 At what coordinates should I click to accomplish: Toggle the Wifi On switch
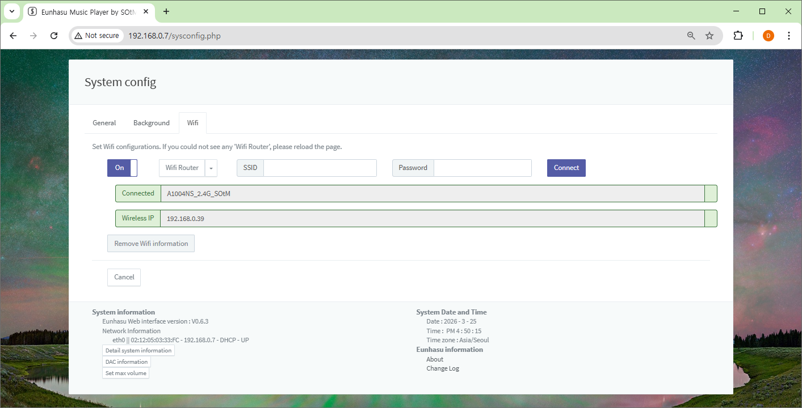click(x=122, y=168)
